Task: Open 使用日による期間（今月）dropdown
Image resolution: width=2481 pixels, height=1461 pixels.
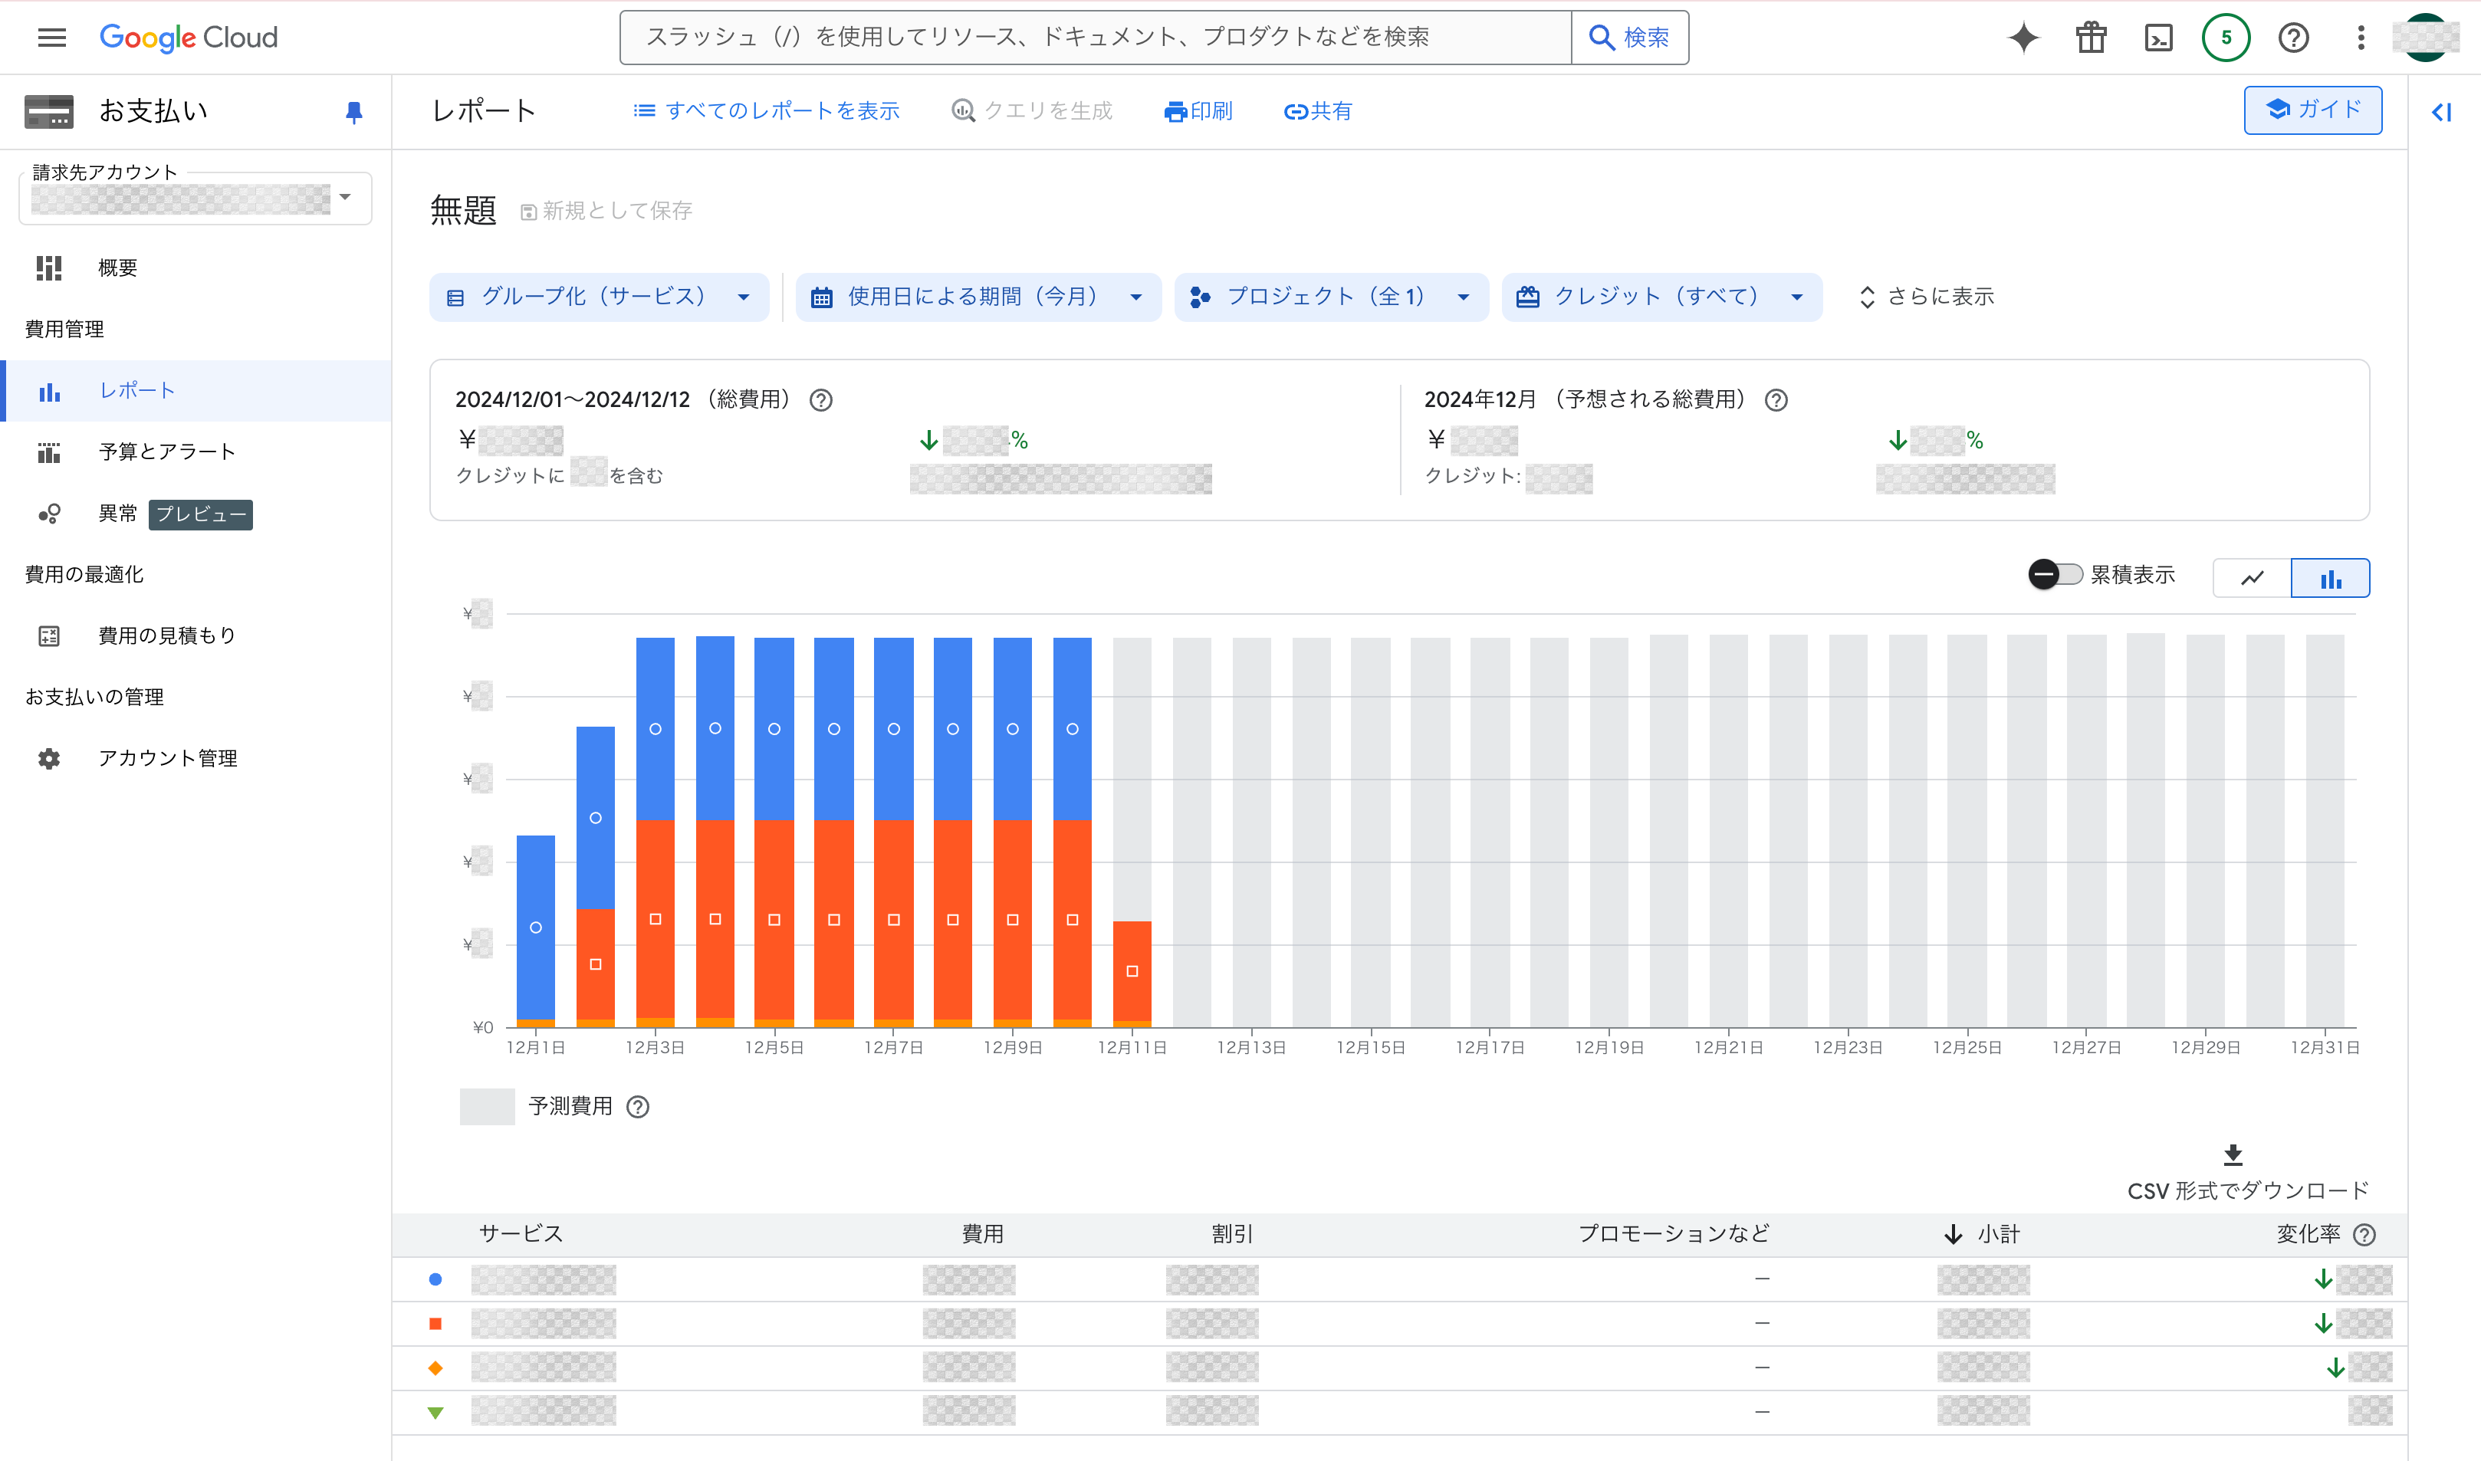Action: [x=978, y=297]
